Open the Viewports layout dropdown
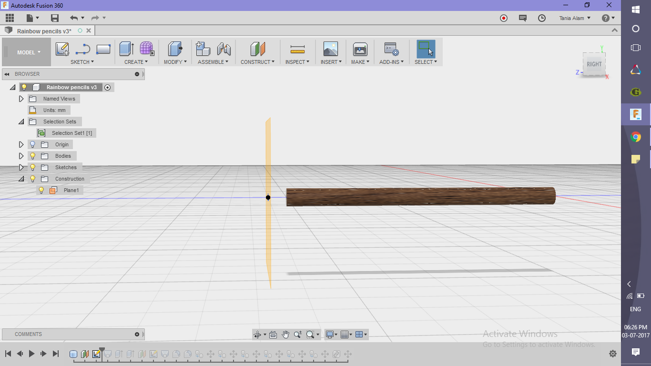This screenshot has width=651, height=366. (362, 335)
